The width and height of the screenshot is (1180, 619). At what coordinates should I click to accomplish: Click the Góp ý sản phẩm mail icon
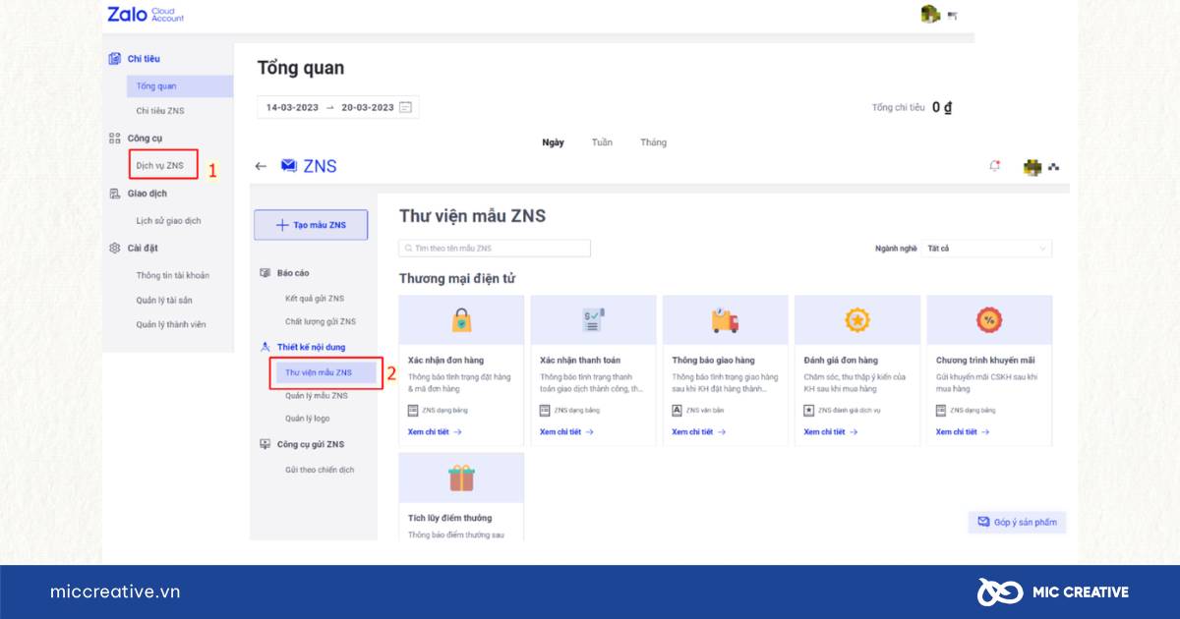(983, 522)
